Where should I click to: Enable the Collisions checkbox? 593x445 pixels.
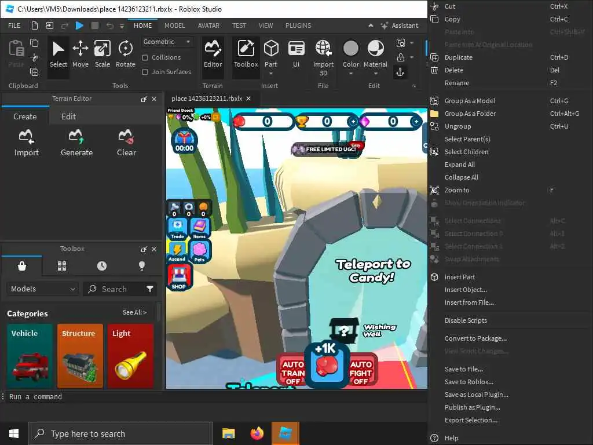(145, 57)
